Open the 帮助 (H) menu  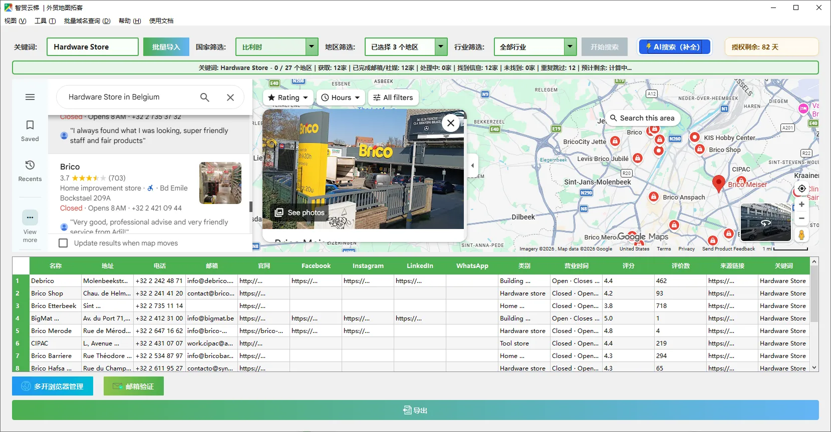click(x=130, y=20)
